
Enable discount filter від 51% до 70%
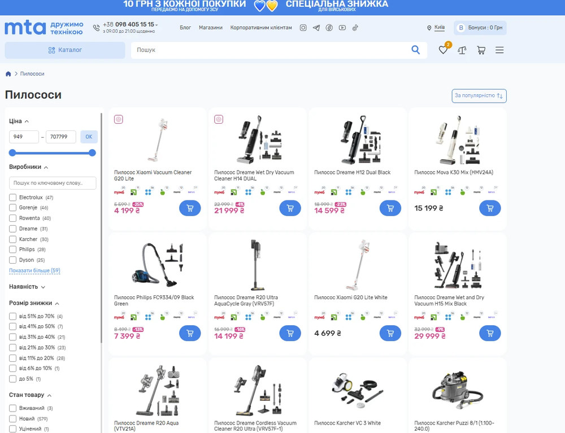(12, 316)
